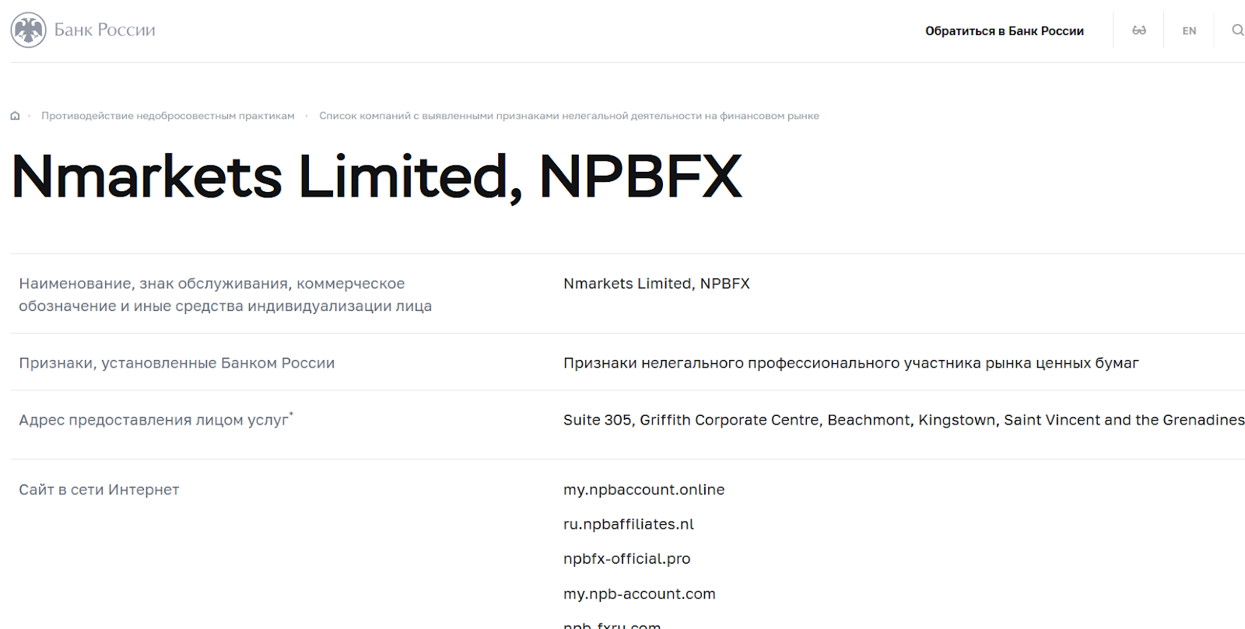Select the my.npb-account.com site entry
This screenshot has height=629, width=1245.
[639, 594]
